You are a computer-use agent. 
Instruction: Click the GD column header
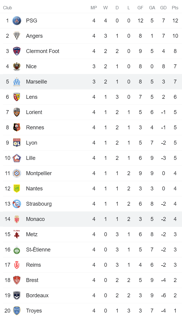click(163, 8)
